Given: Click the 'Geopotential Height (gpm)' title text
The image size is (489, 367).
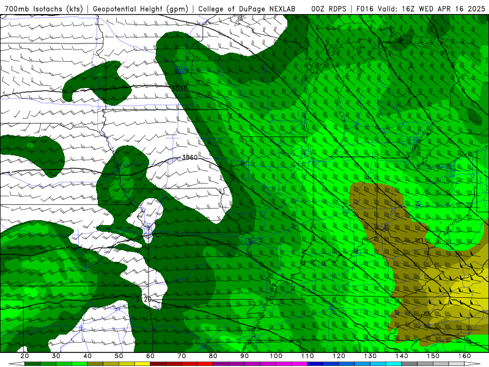Looking at the screenshot, I should [141, 9].
